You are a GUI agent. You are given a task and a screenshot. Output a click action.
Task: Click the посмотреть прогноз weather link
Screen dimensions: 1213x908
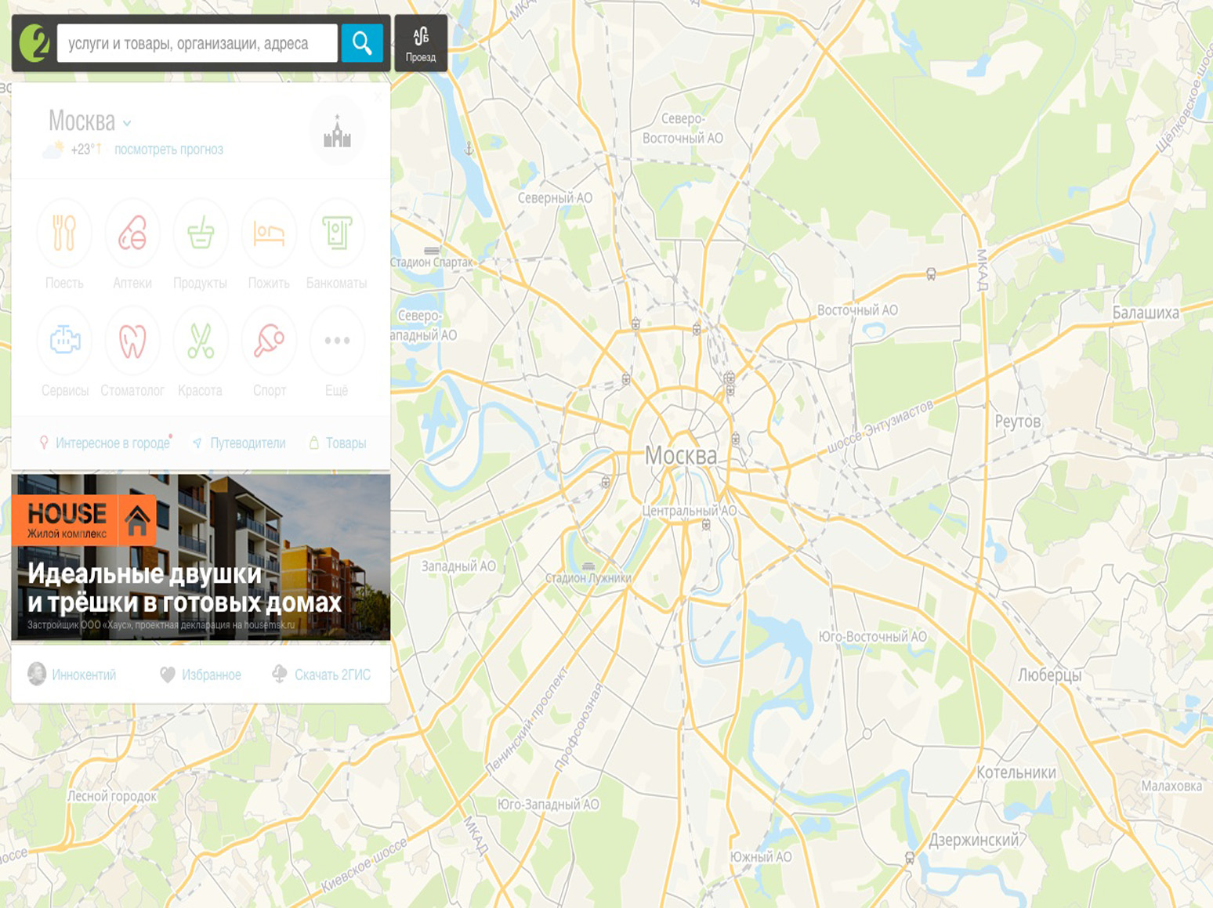[168, 150]
